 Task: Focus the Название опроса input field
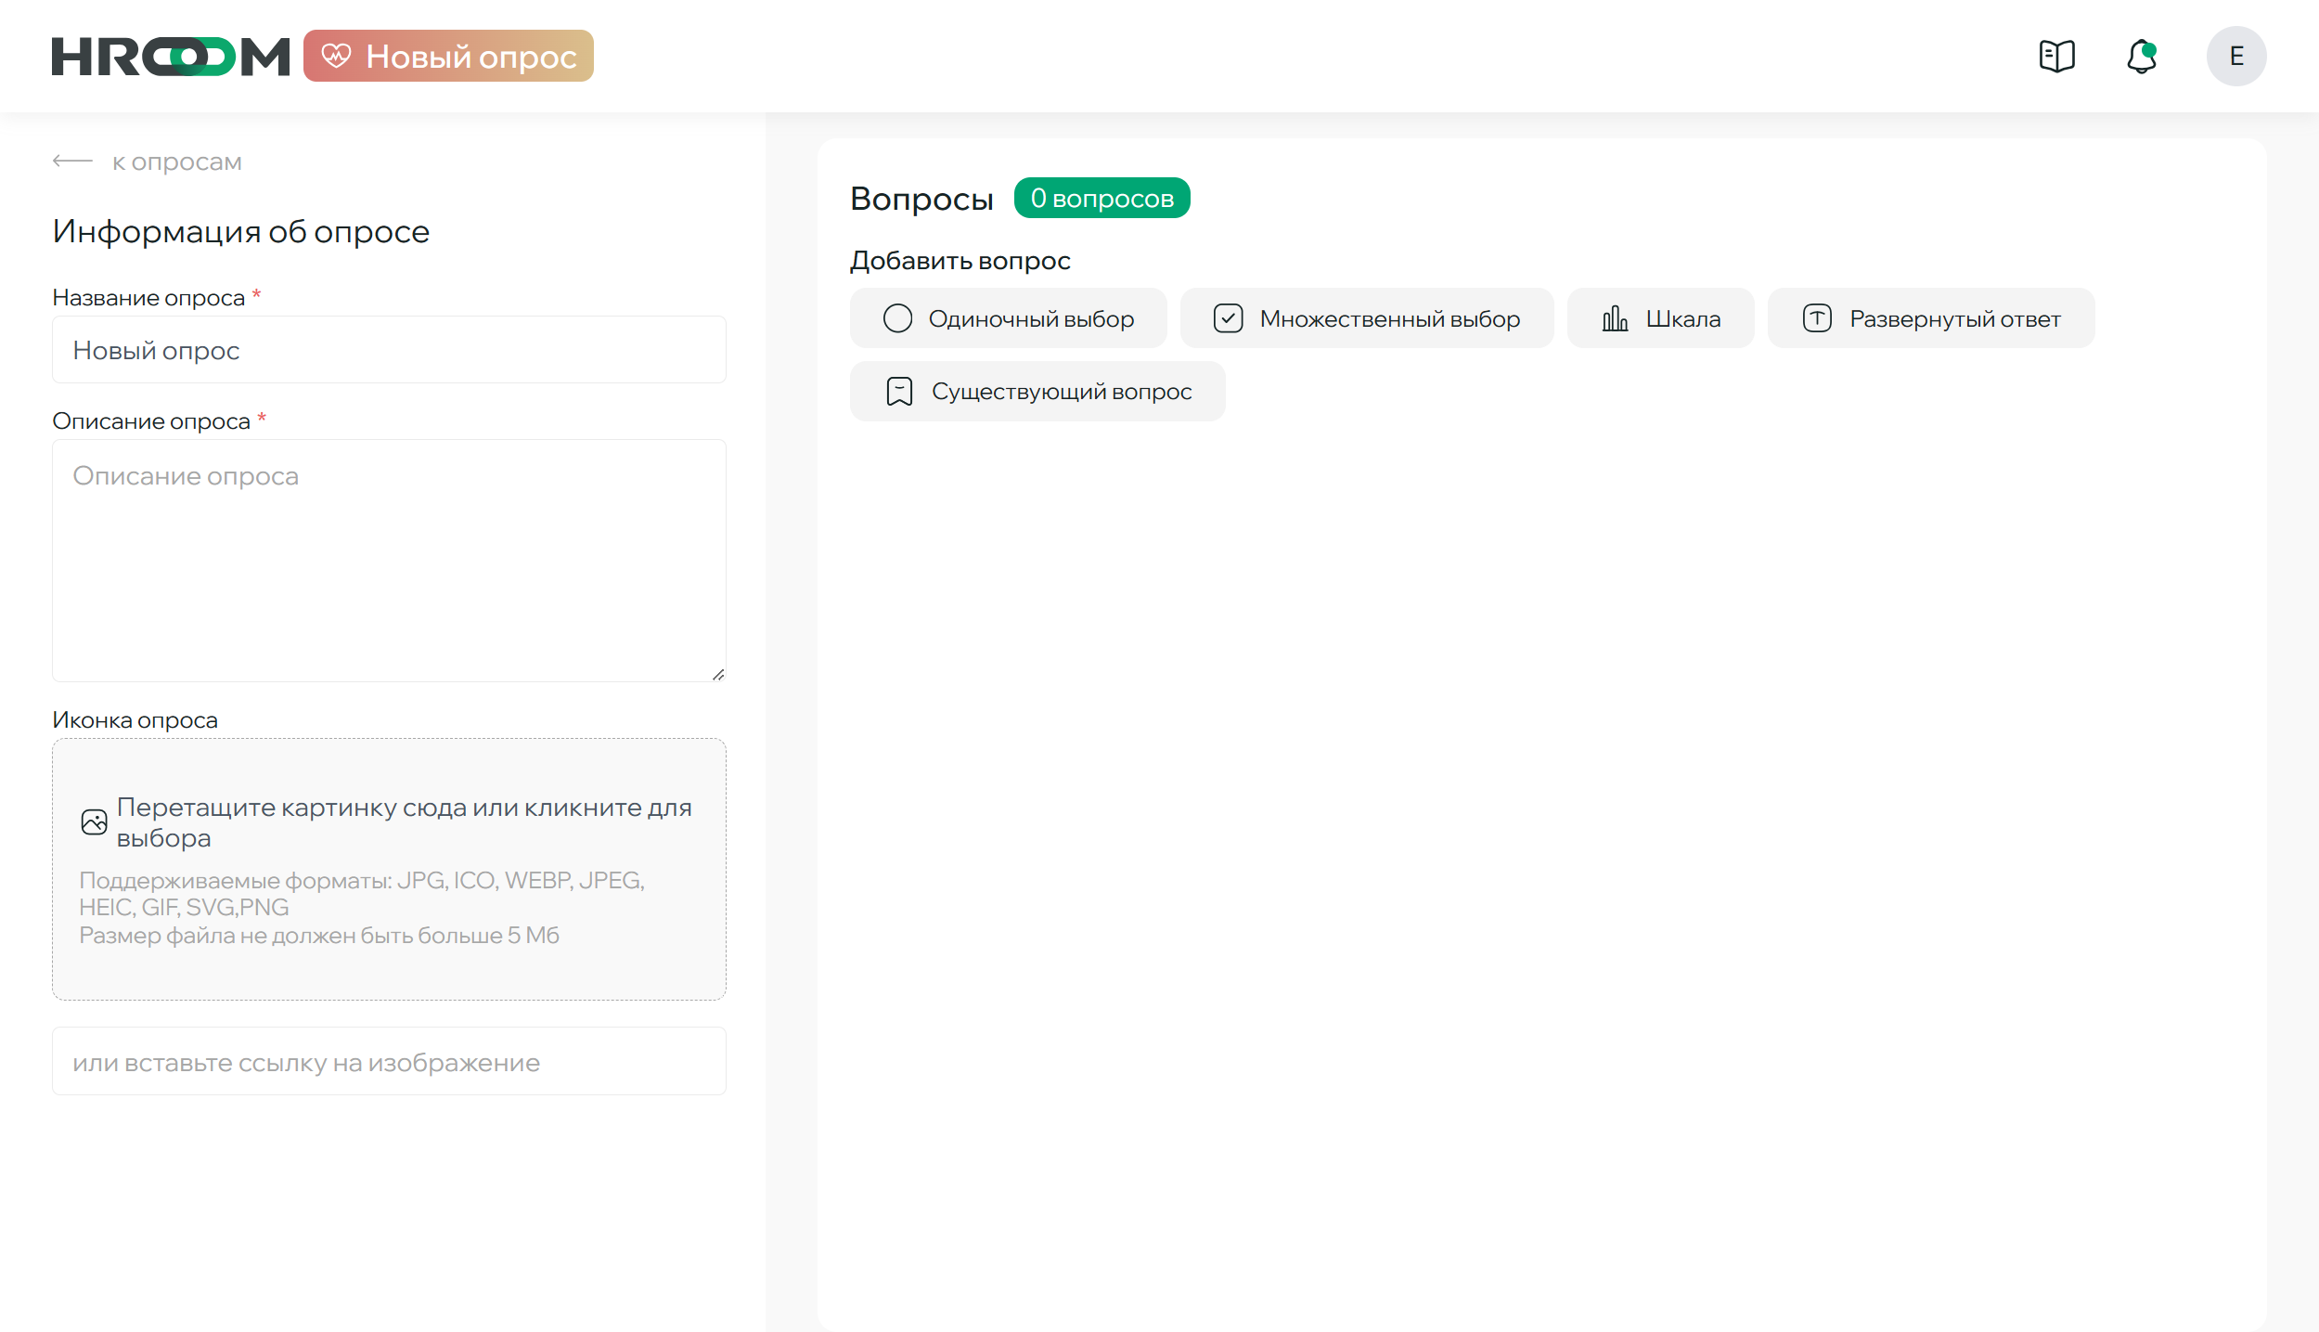click(389, 350)
